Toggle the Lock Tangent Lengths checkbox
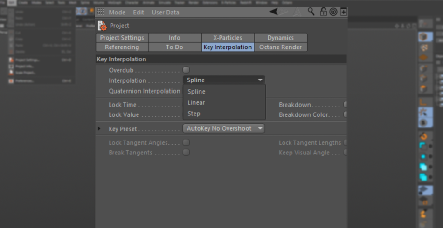 pyautogui.click(x=345, y=142)
